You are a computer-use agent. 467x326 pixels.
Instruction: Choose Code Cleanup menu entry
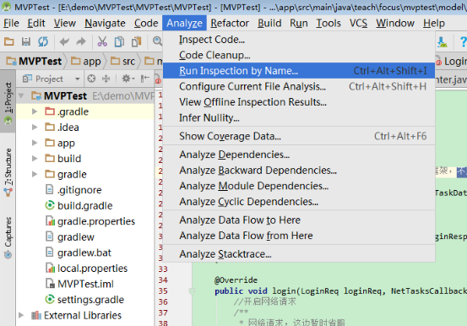point(299,55)
